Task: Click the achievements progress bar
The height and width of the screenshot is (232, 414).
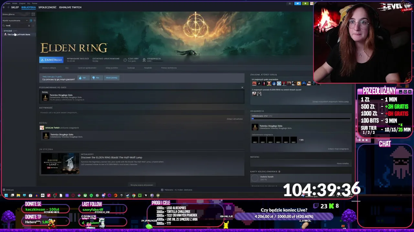Action: 301,119
